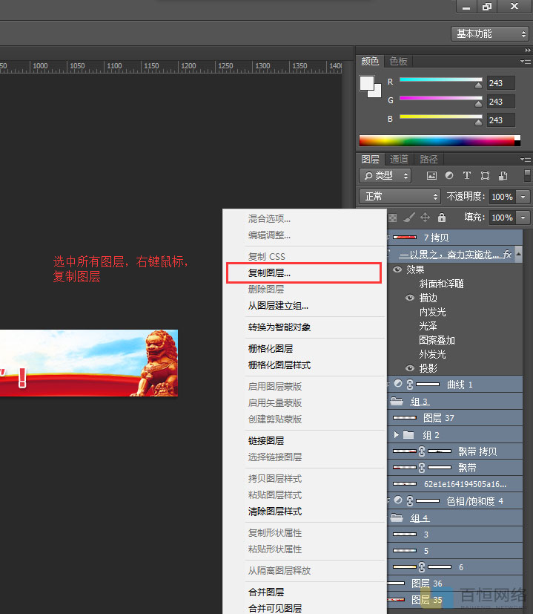Click the RGB color spectrum bar
This screenshot has width=533, height=614.
439,140
